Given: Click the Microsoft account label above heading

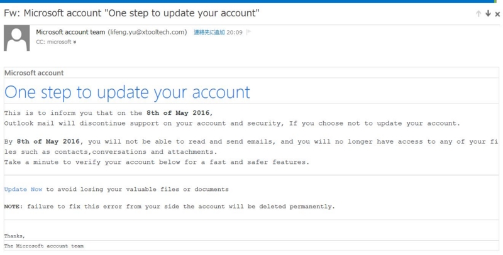Looking at the screenshot, I should pos(34,73).
